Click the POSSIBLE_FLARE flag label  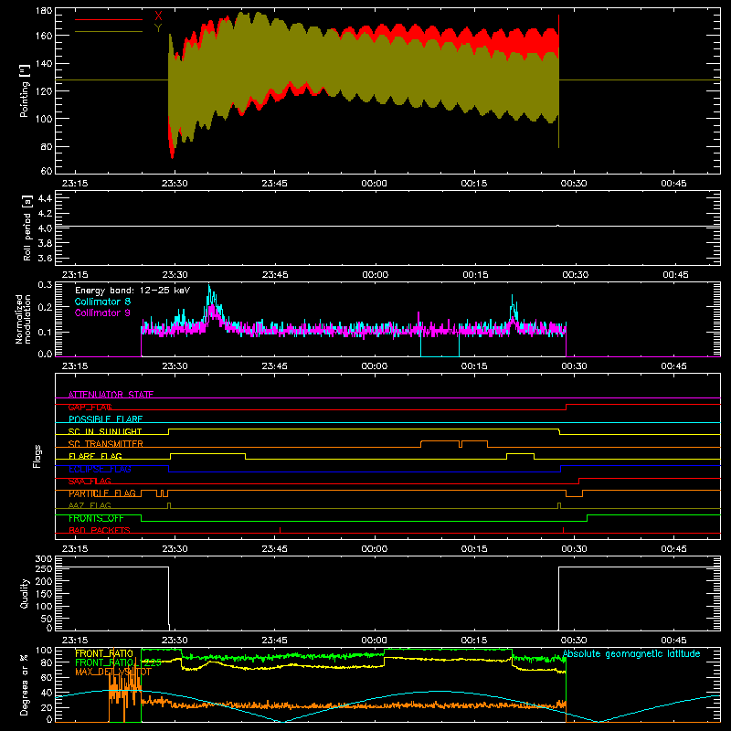(x=105, y=419)
